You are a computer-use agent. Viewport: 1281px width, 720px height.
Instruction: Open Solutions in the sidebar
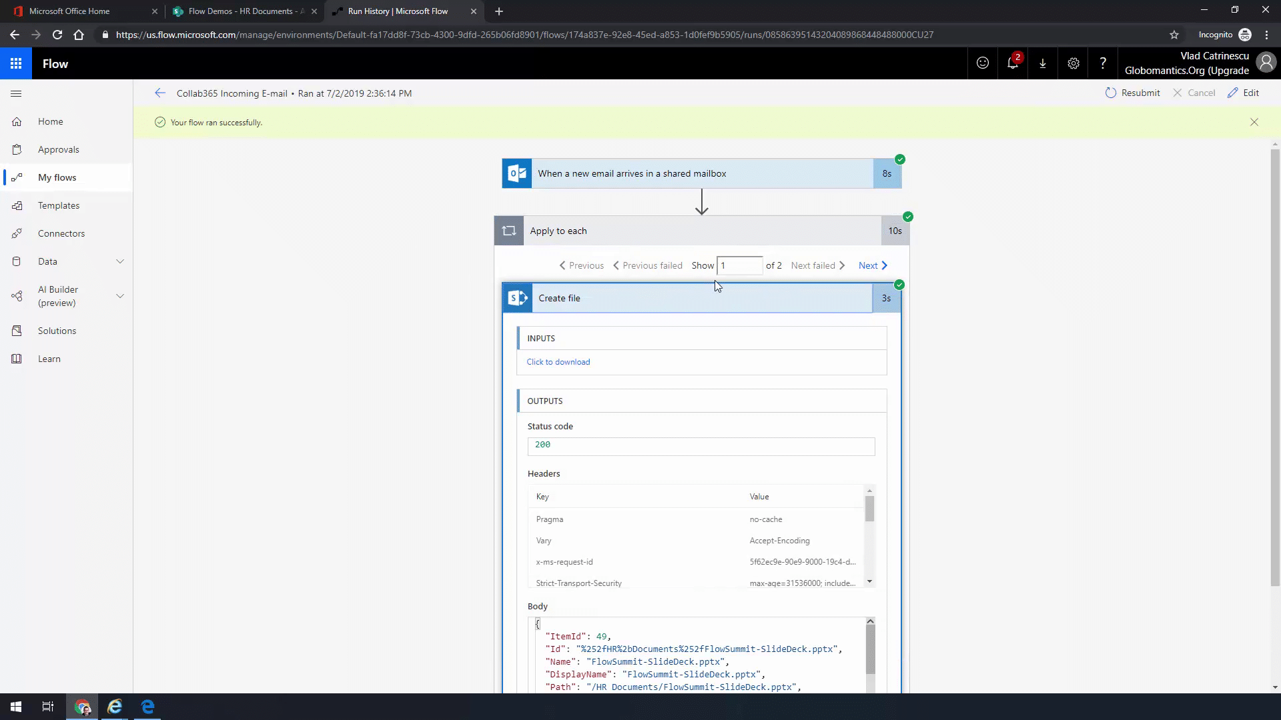pyautogui.click(x=57, y=331)
